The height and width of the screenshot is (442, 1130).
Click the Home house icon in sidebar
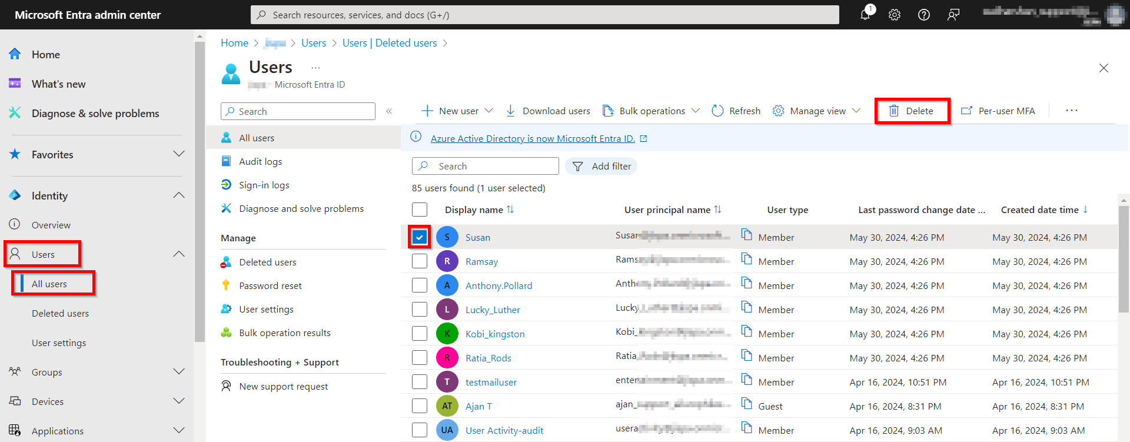click(x=15, y=54)
